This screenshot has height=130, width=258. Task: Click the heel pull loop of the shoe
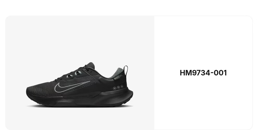[126, 70]
